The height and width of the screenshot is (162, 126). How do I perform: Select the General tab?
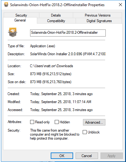point(20,20)
